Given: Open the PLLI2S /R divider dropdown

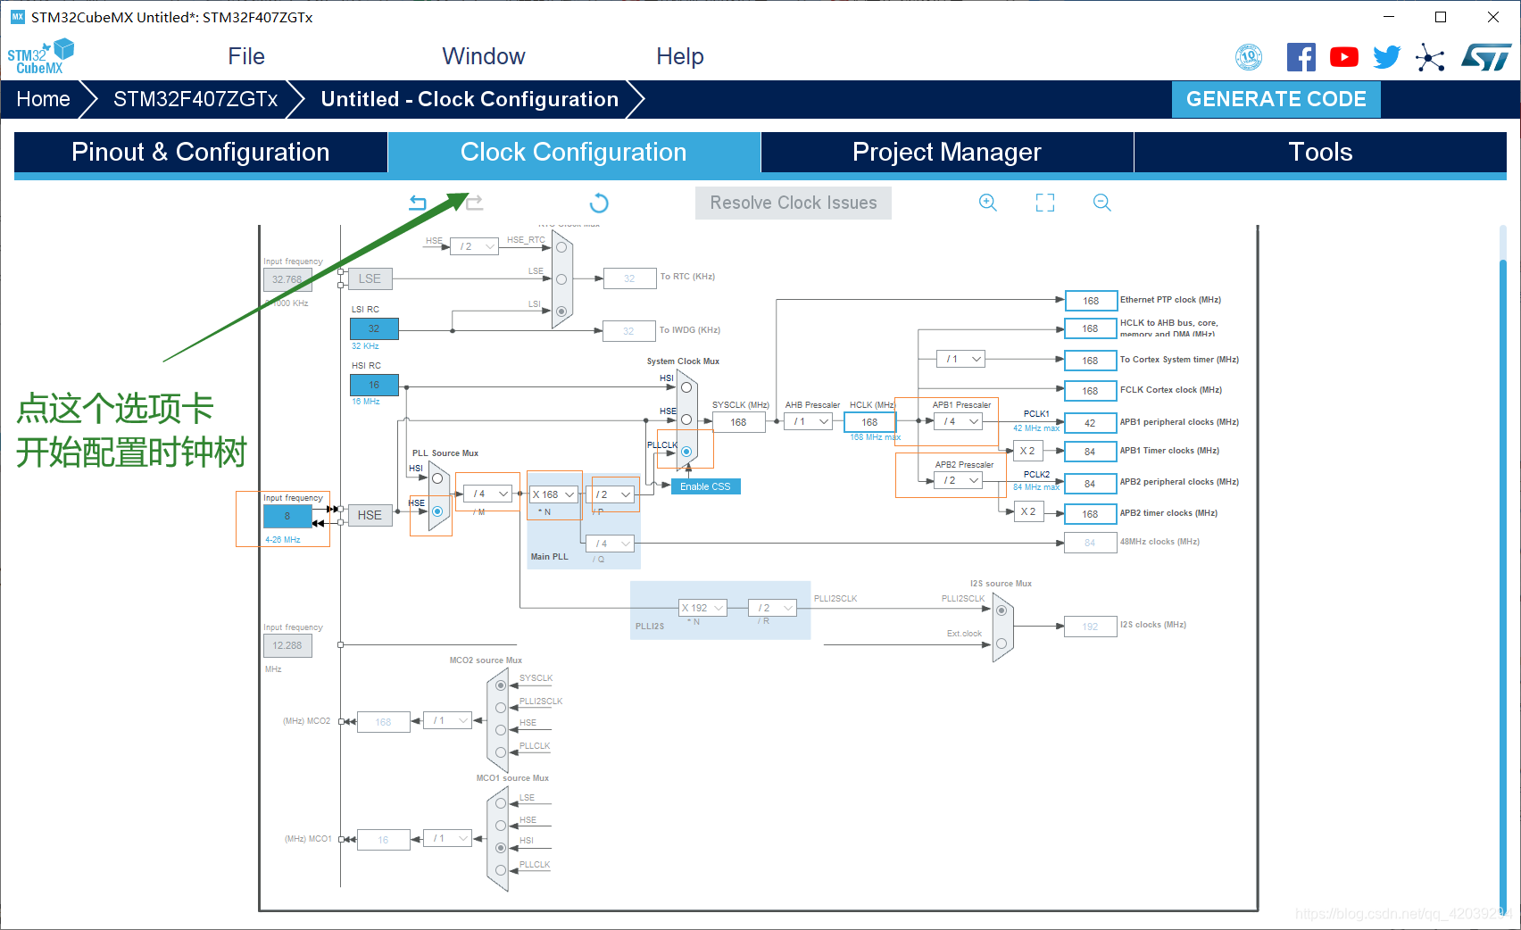Looking at the screenshot, I should coord(773,608).
